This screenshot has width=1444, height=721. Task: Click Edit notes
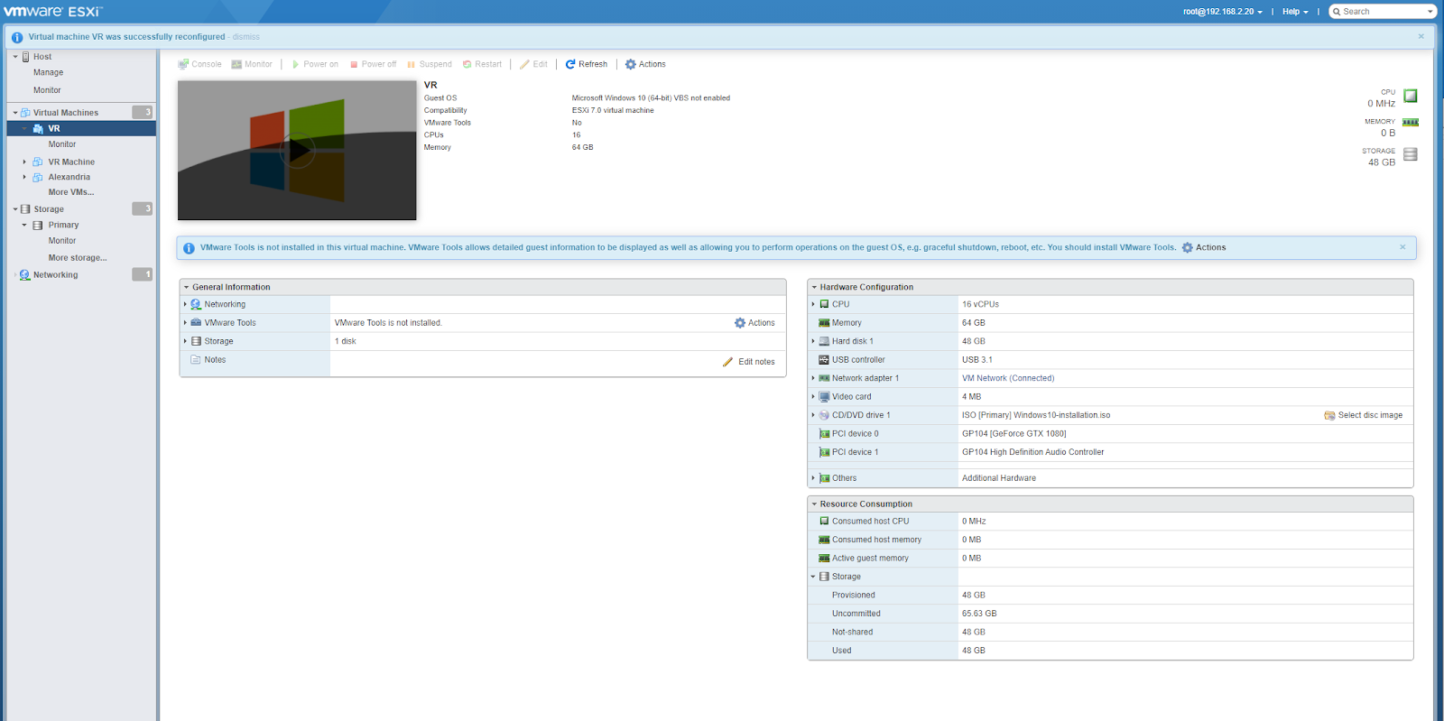749,362
